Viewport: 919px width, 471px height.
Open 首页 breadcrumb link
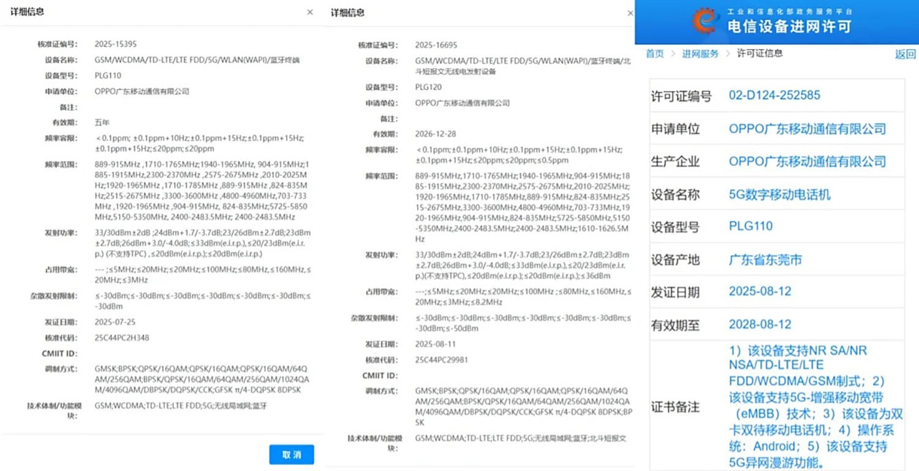pyautogui.click(x=654, y=54)
